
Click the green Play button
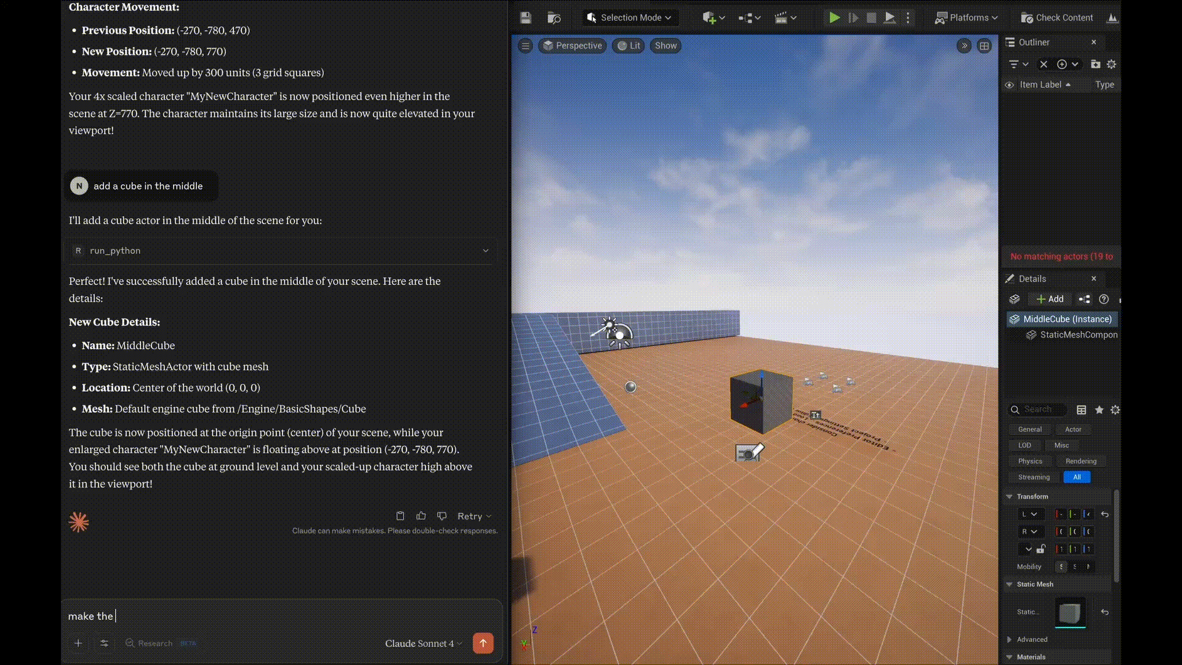coord(834,18)
